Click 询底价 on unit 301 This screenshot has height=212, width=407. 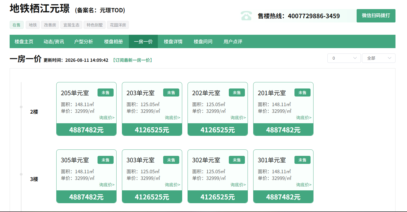(x=304, y=185)
